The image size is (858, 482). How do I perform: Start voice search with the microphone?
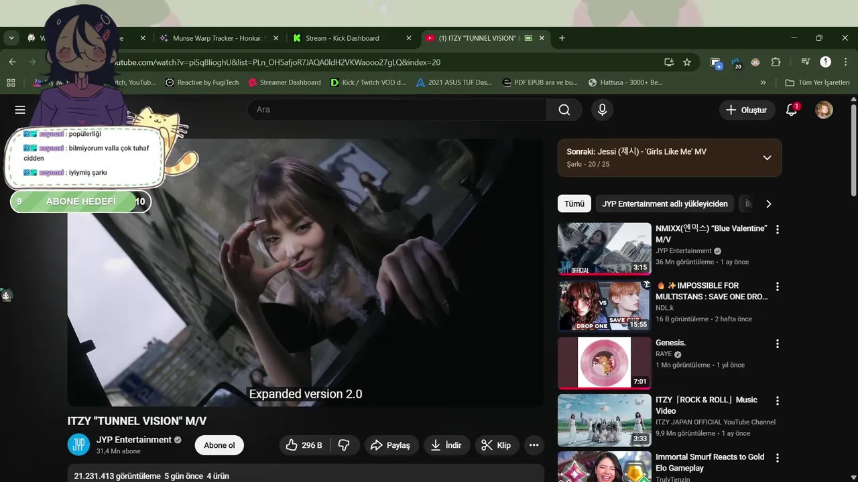(602, 110)
